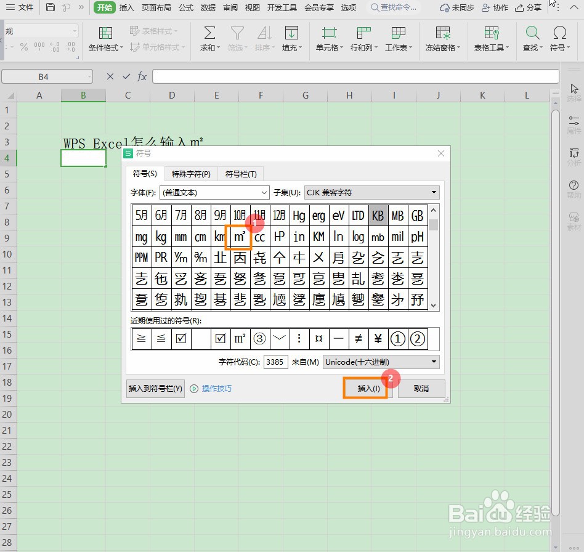The image size is (584, 552).
Task: Click the 冻结窗格 freeze panes icon
Action: (x=443, y=33)
